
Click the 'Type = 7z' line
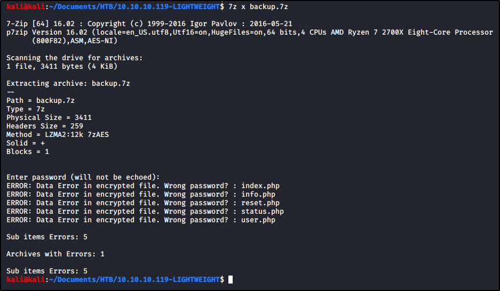26,109
